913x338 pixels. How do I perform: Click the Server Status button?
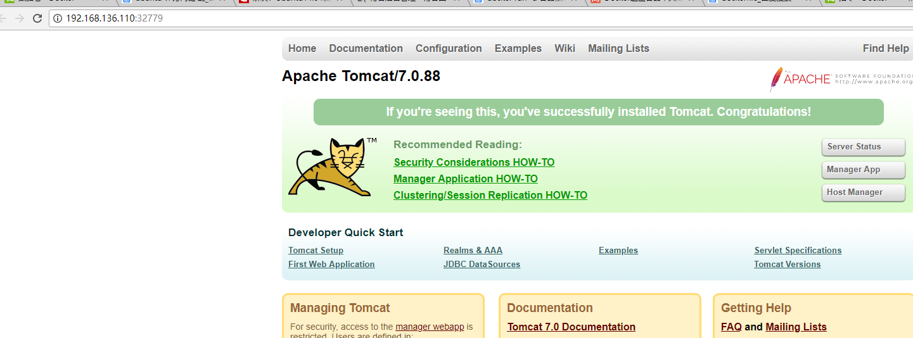(x=863, y=147)
